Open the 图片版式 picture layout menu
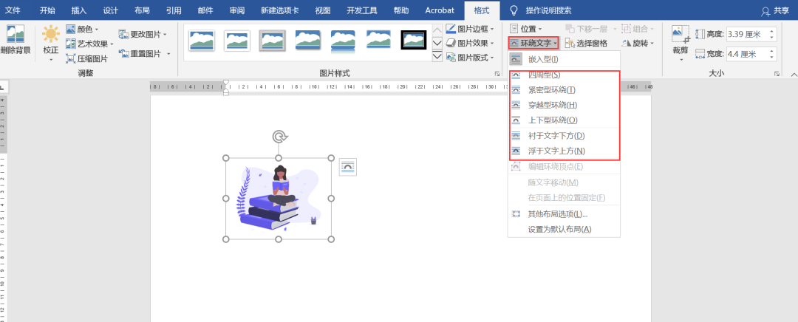 point(470,58)
